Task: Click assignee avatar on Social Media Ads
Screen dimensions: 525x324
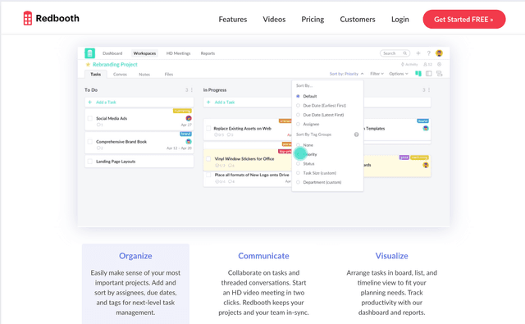Action: (189, 118)
